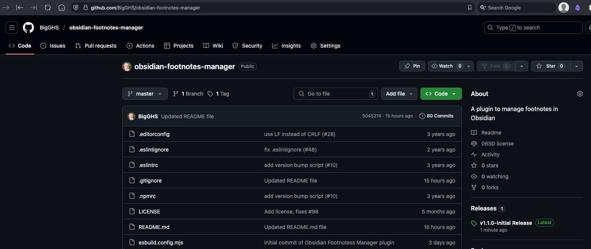Open Readme link in About sidebar
Screen dimensions: 591x249
point(486,133)
